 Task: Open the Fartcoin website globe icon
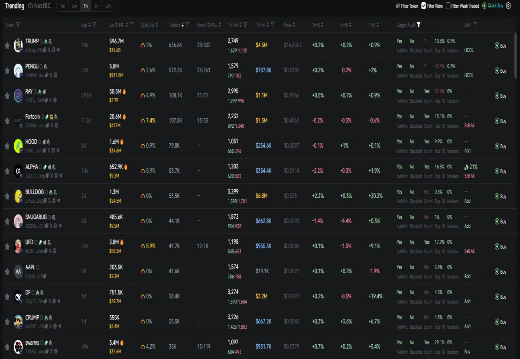[x=56, y=125]
